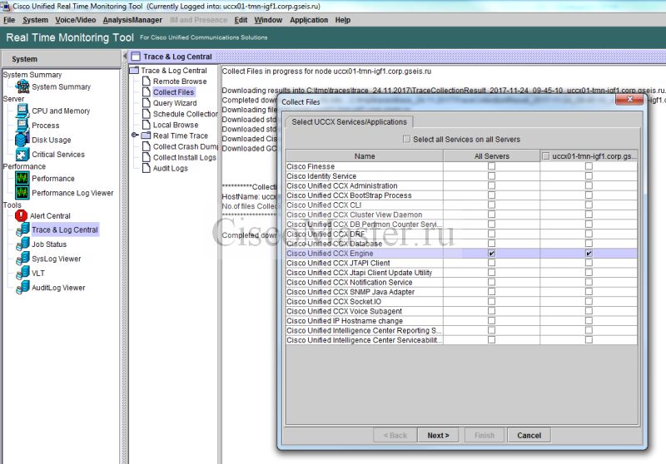Screen dimensions: 666x464
Task: Click the Trace & Log Central tool icon
Action: 22,230
